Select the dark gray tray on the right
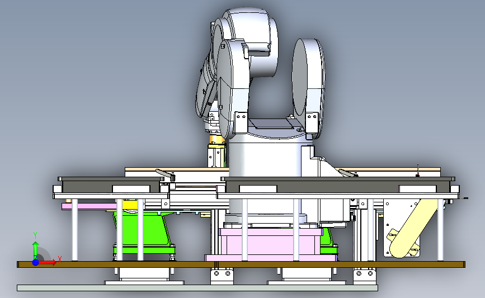 point(338,185)
